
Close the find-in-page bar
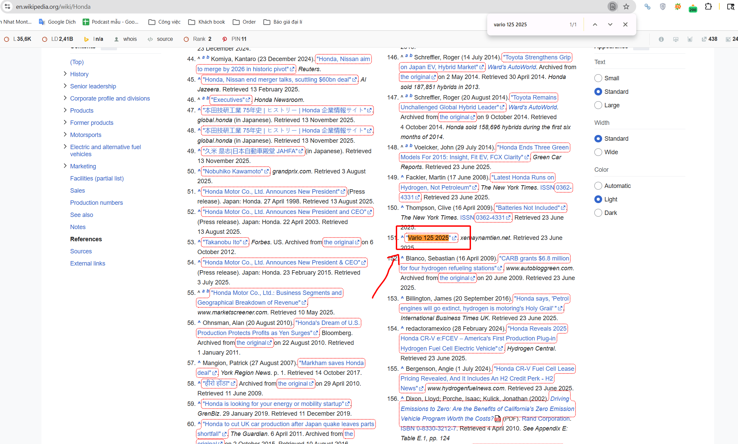click(625, 24)
